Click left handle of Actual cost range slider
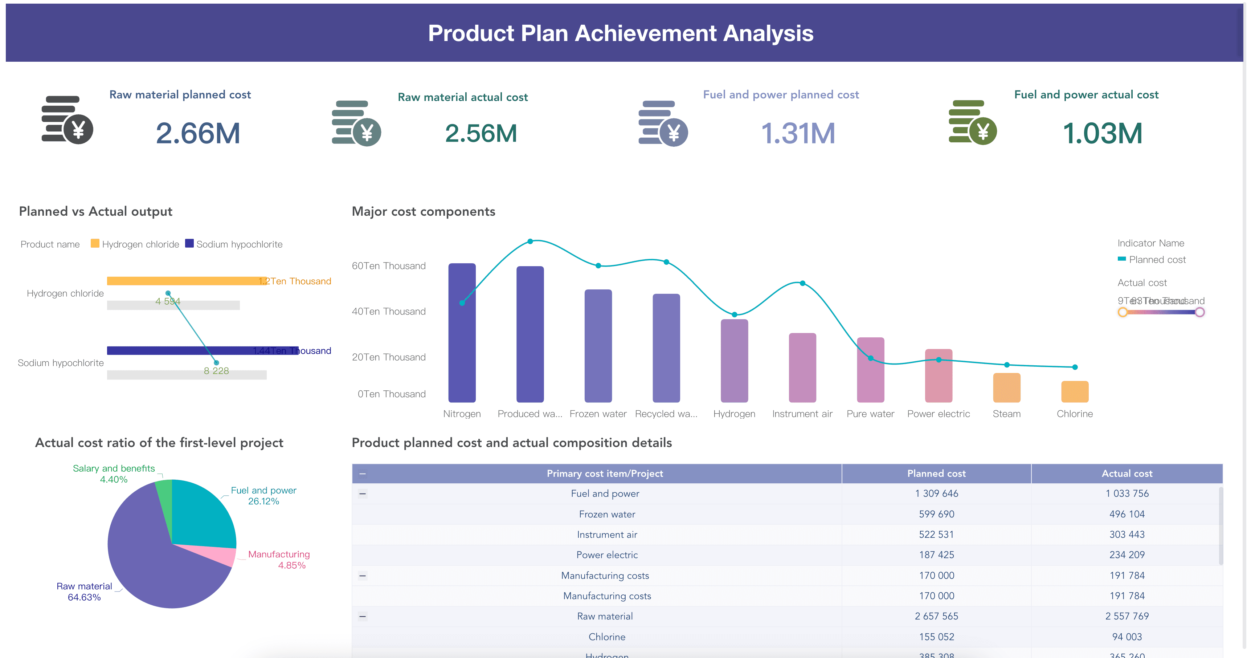The image size is (1247, 658). coord(1123,312)
